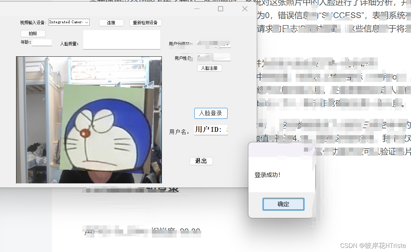Click the 用户分组ID input field
This screenshot has width=411, height=252.
click(214, 44)
